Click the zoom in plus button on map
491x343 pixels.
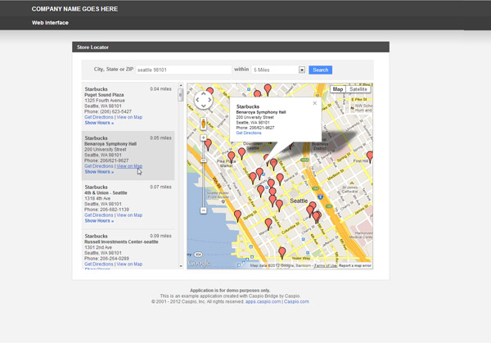(203, 138)
